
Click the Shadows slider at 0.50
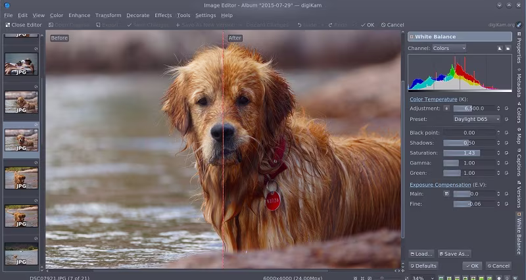pyautogui.click(x=469, y=143)
